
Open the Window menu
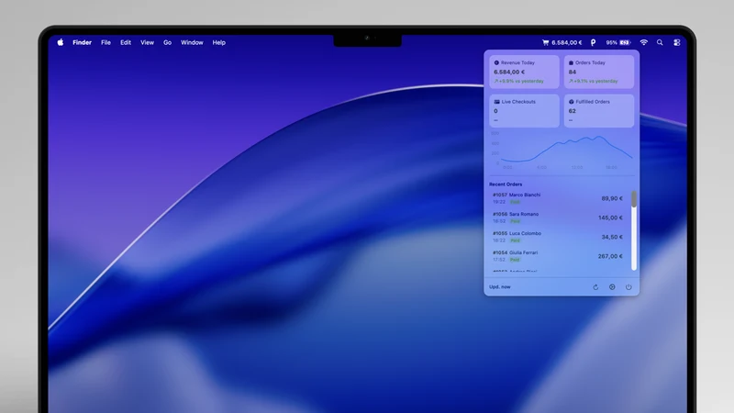192,42
